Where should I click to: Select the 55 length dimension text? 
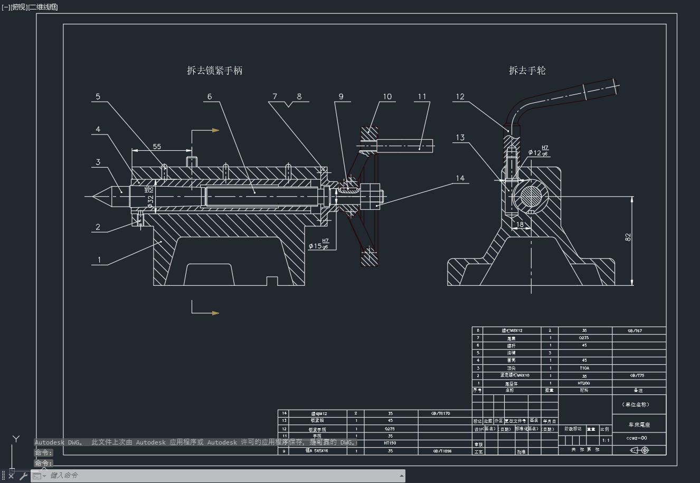point(157,146)
